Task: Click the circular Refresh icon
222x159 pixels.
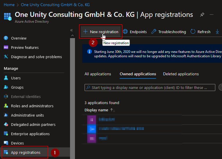Action: pos(193,31)
